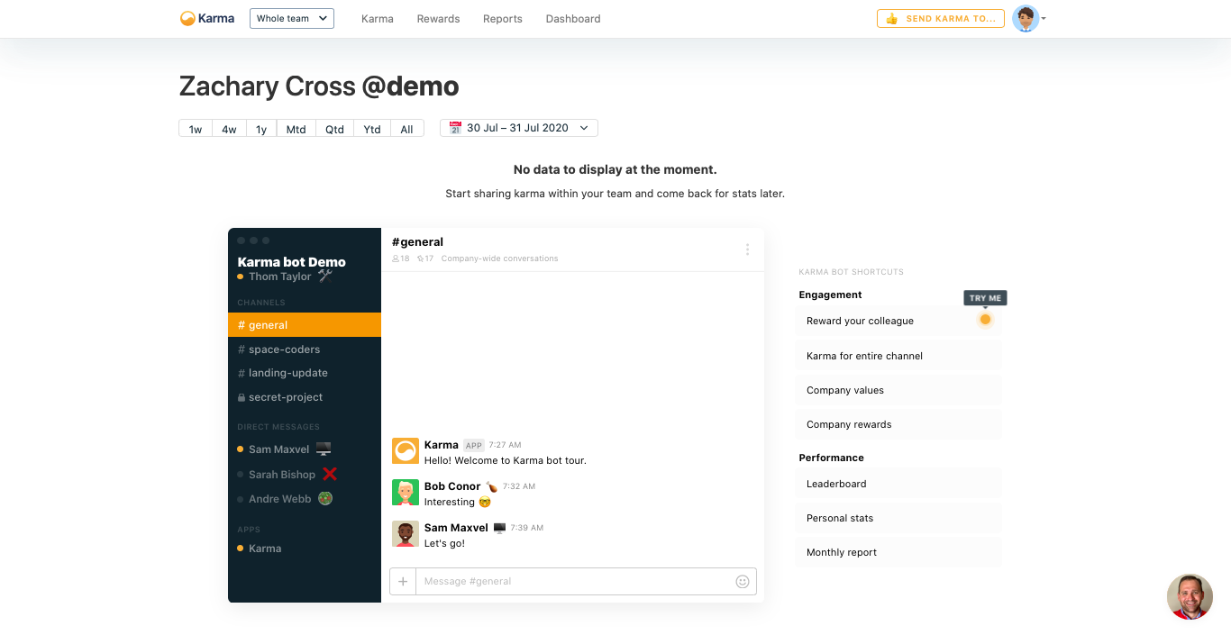
Task: Open the Monthly report shortcut
Action: 898,552
